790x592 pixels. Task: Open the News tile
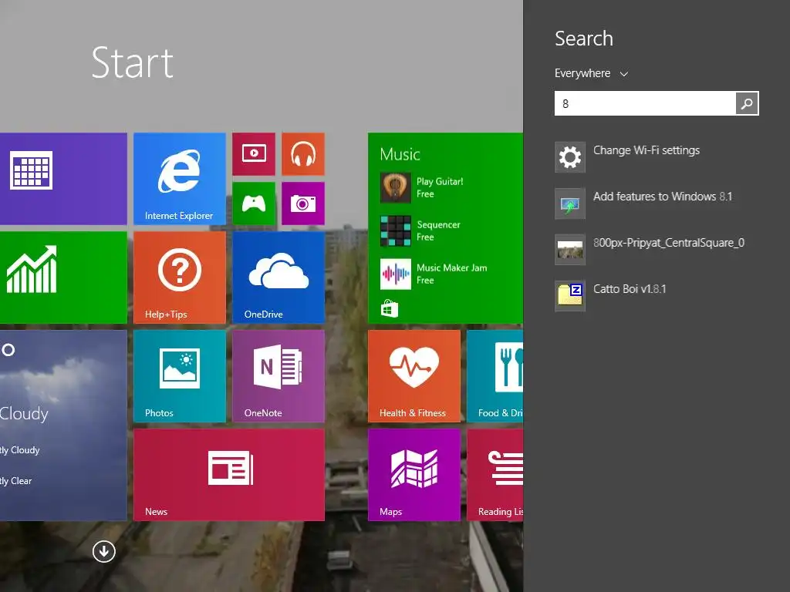click(x=229, y=475)
